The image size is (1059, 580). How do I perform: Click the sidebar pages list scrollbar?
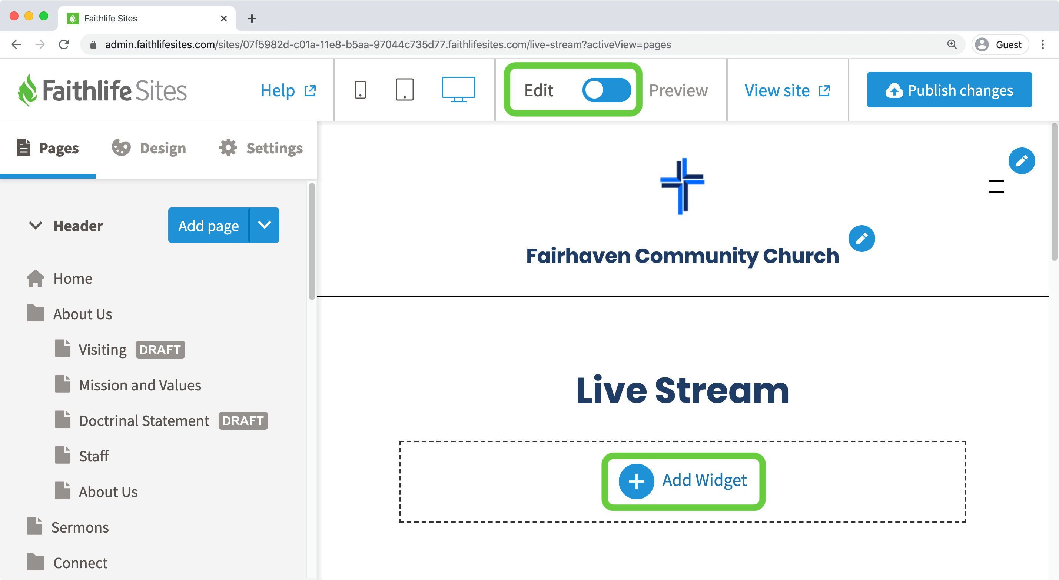click(312, 242)
